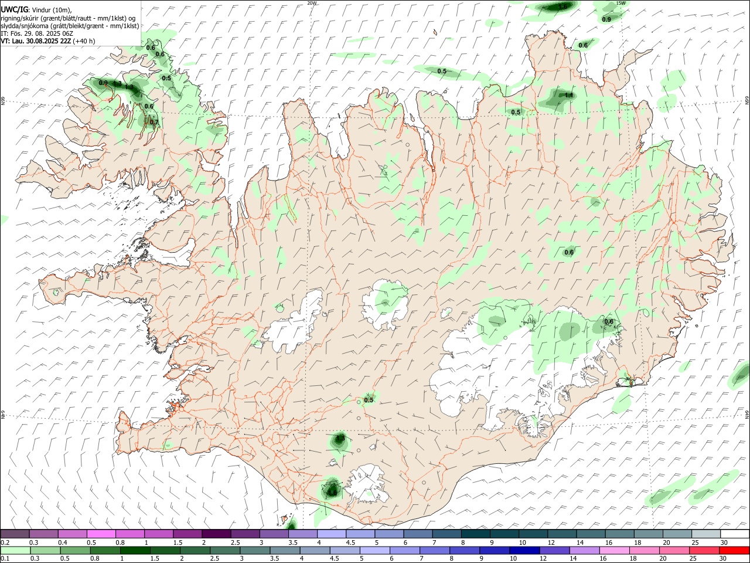This screenshot has height=563, width=750.
Task: Click lower rain-scale swatch between 20 and 25
Action: point(675,550)
